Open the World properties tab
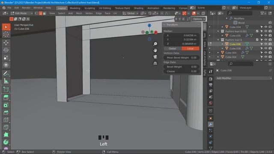Viewport: 274px width, 154px height. pyautogui.click(x=211, y=103)
